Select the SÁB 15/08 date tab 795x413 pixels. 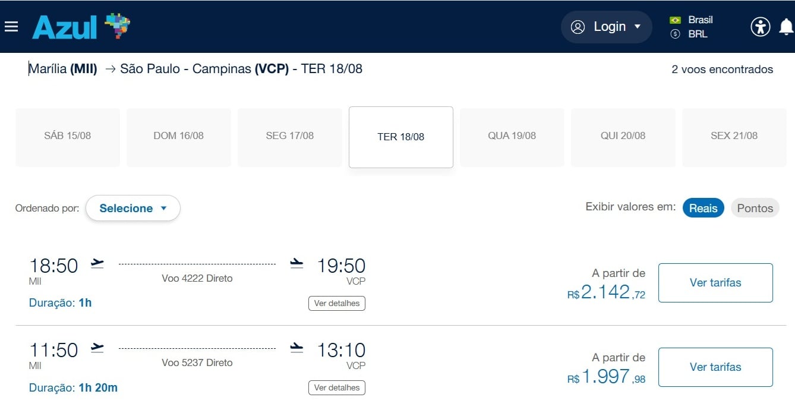(68, 136)
